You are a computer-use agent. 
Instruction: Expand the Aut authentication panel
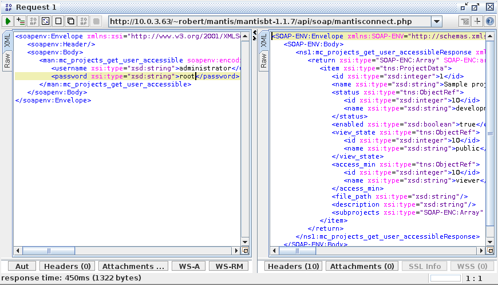coord(22,266)
